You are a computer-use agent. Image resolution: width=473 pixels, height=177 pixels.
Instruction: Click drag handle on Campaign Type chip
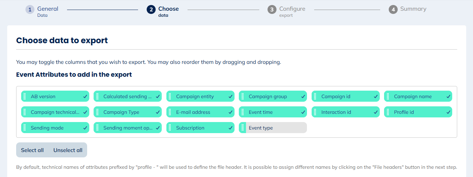97,112
